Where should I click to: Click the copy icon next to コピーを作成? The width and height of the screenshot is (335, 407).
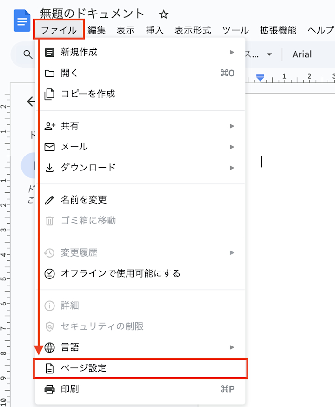[50, 94]
